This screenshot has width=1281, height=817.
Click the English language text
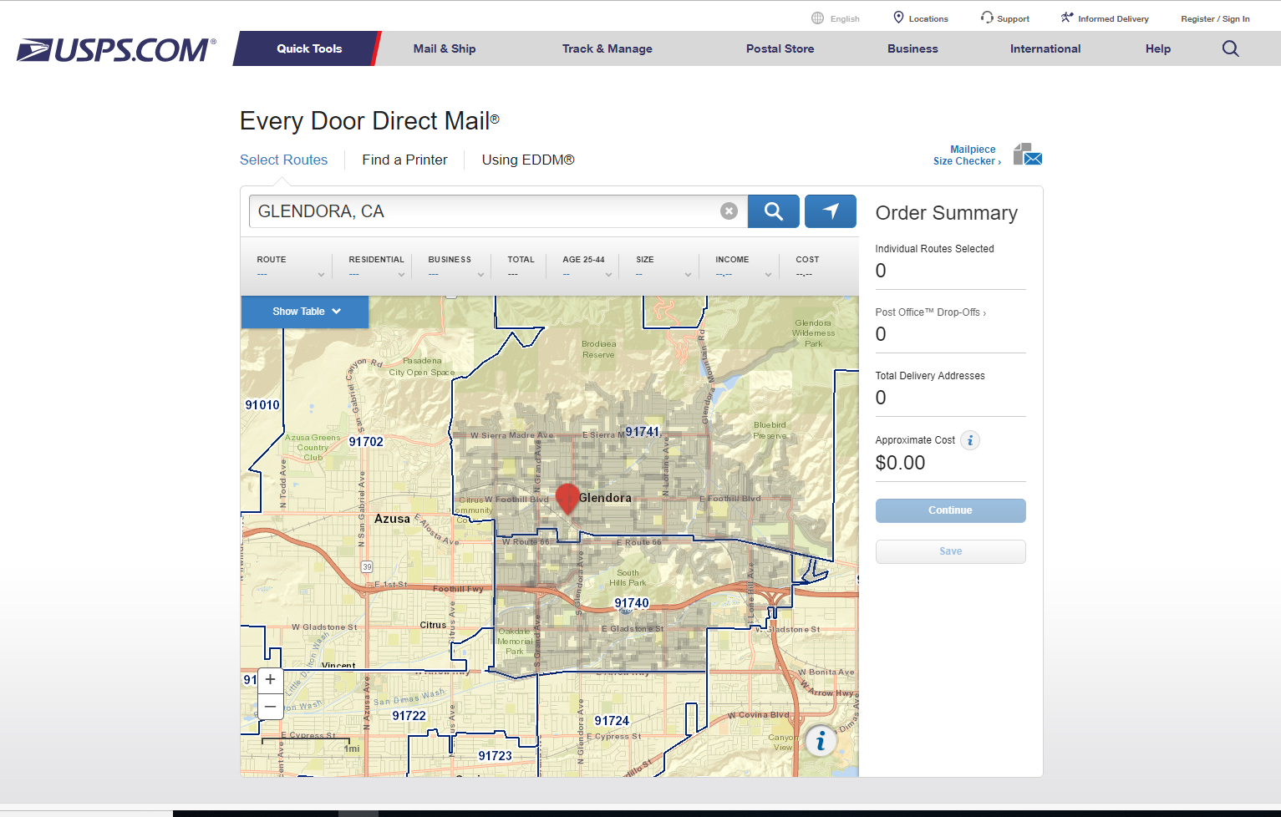[x=845, y=18]
